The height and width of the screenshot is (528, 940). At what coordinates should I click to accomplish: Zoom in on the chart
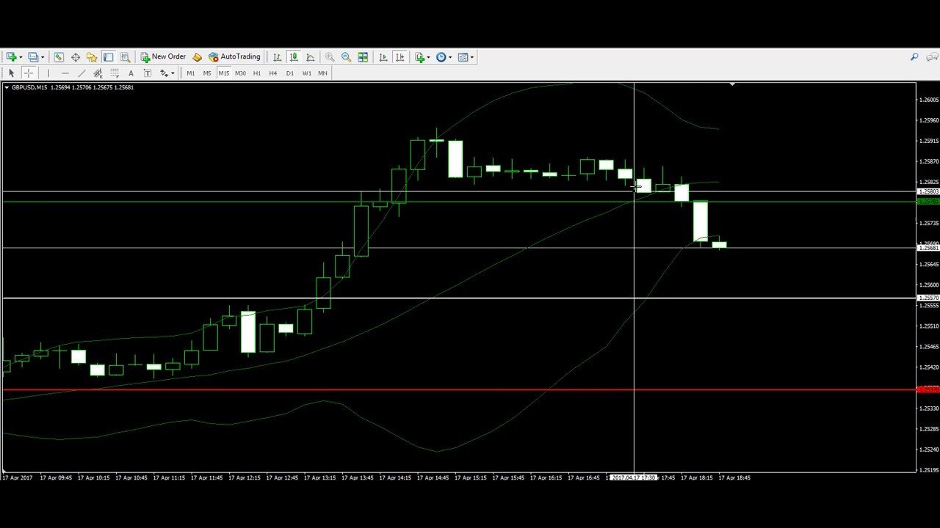coord(329,57)
